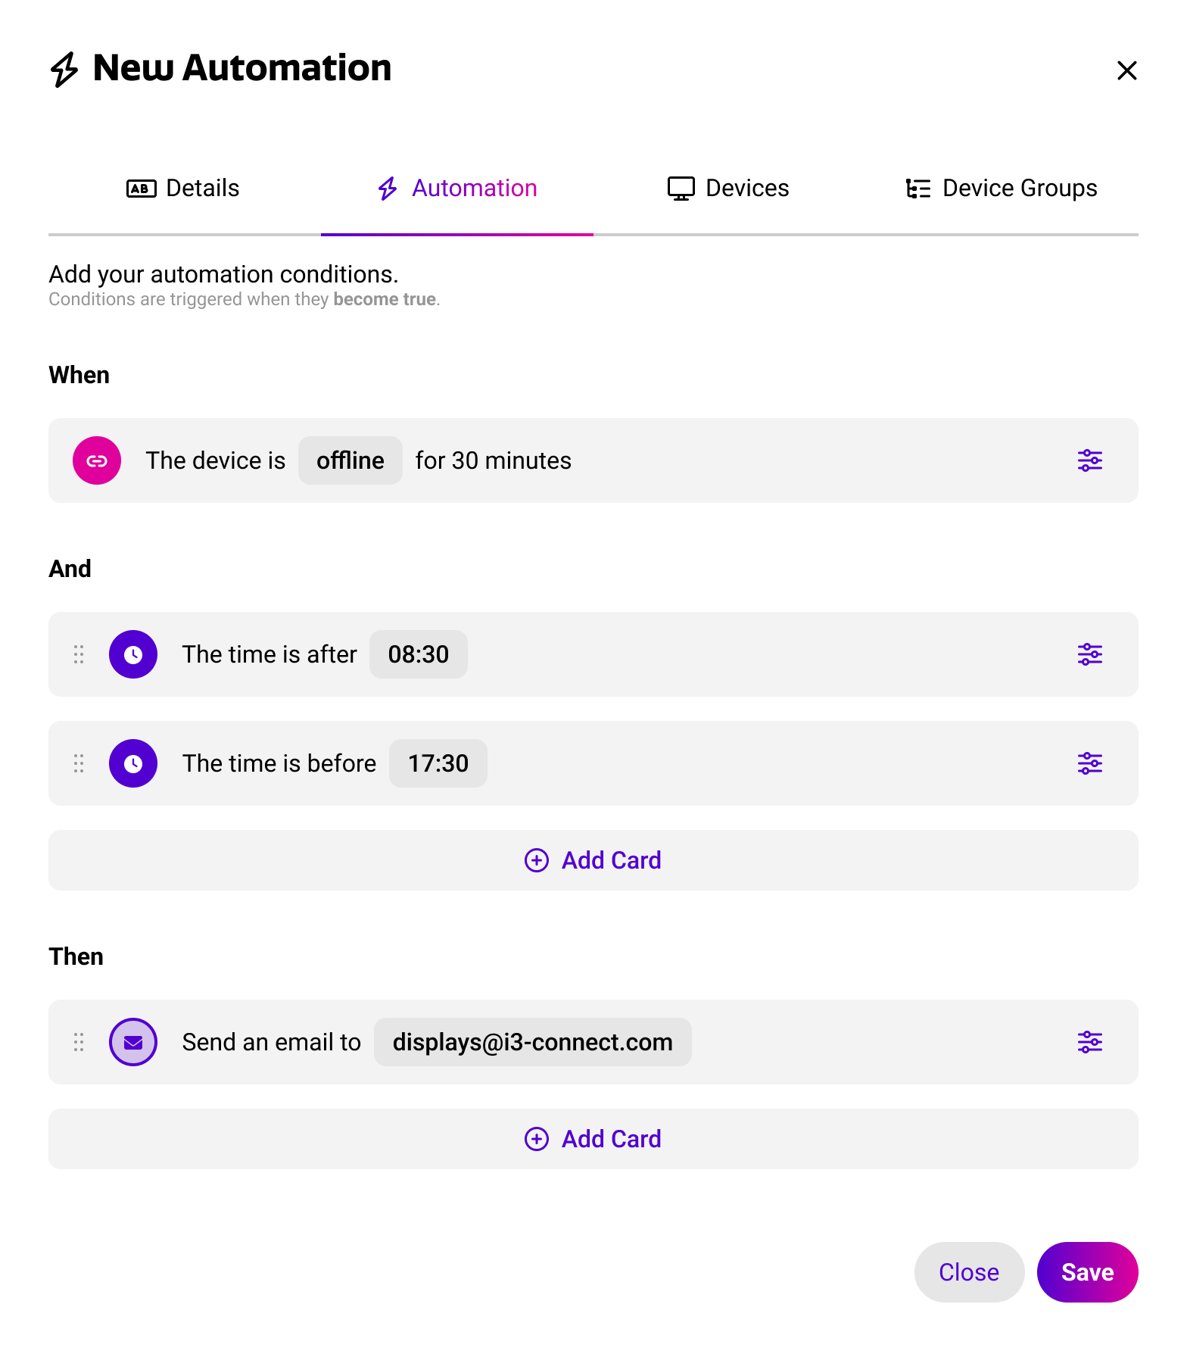Click the clock icon on time before card
Image resolution: width=1187 pixels, height=1351 pixels.
(x=133, y=763)
